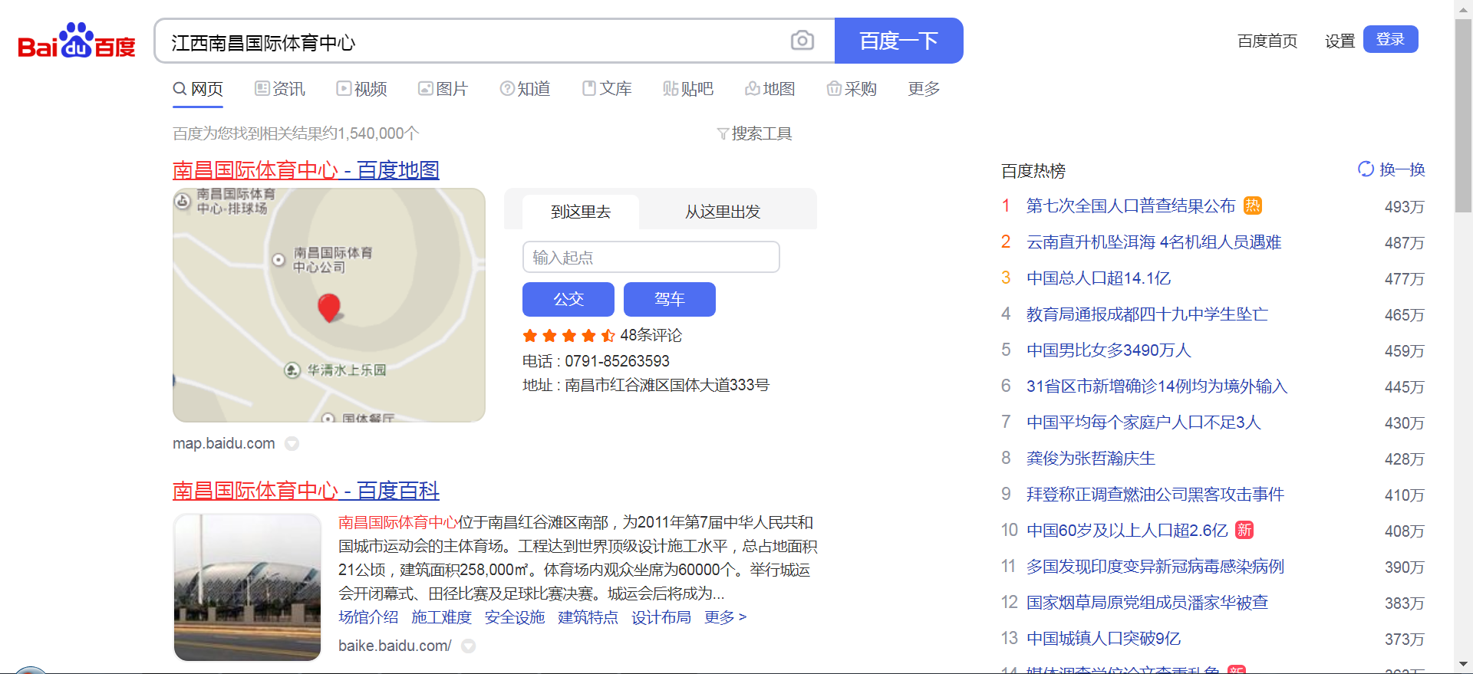Expand dropdown arrow beside map.baidu.com

coord(292,443)
